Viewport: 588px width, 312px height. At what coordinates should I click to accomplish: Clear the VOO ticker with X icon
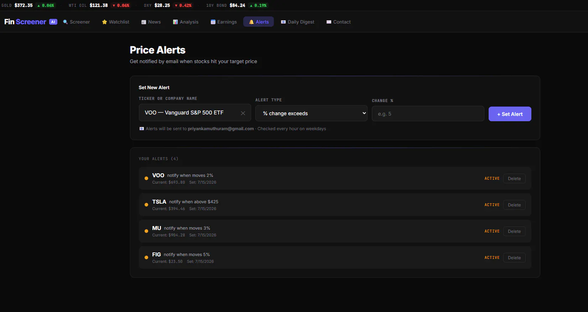click(x=243, y=113)
